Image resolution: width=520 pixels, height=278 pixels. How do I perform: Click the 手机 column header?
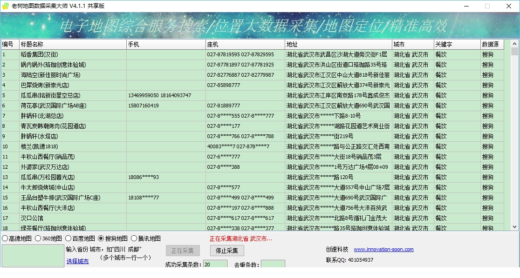166,44
